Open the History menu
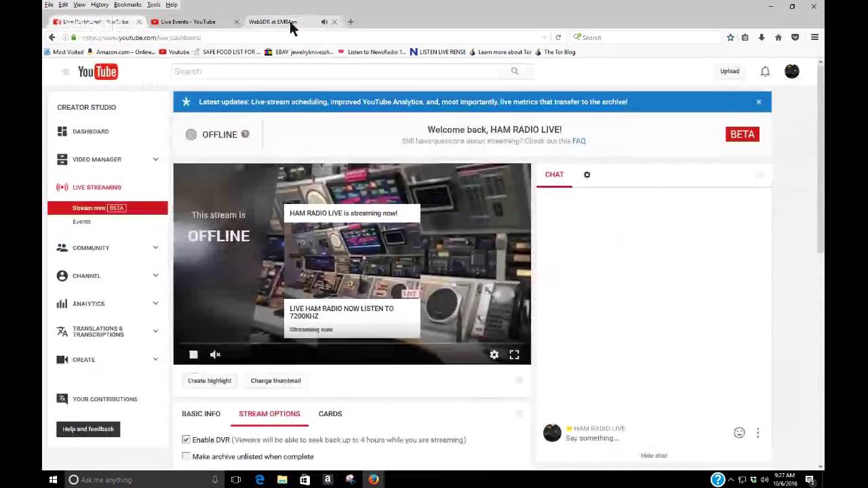Viewport: 868px width, 488px height. [x=99, y=5]
